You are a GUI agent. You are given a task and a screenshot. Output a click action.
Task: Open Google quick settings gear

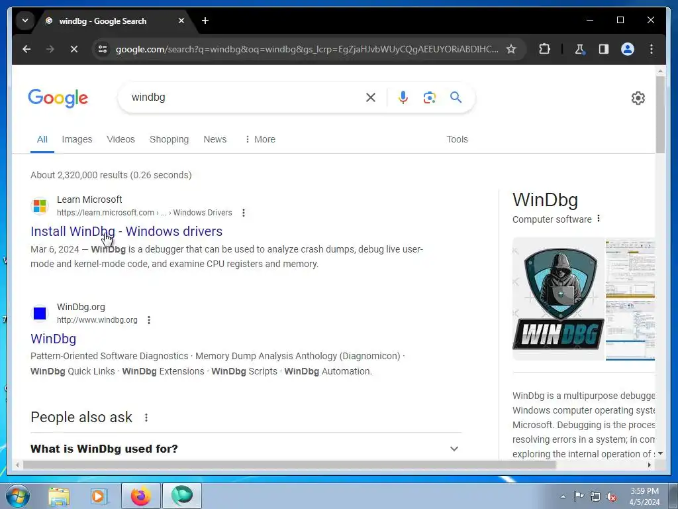coord(638,98)
